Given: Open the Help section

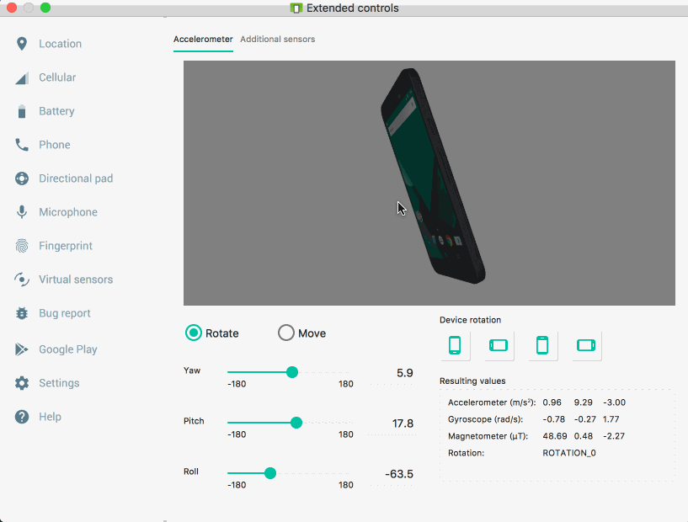Looking at the screenshot, I should (x=51, y=417).
